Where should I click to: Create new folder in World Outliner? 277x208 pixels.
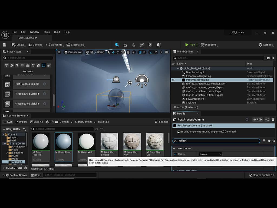268,58
